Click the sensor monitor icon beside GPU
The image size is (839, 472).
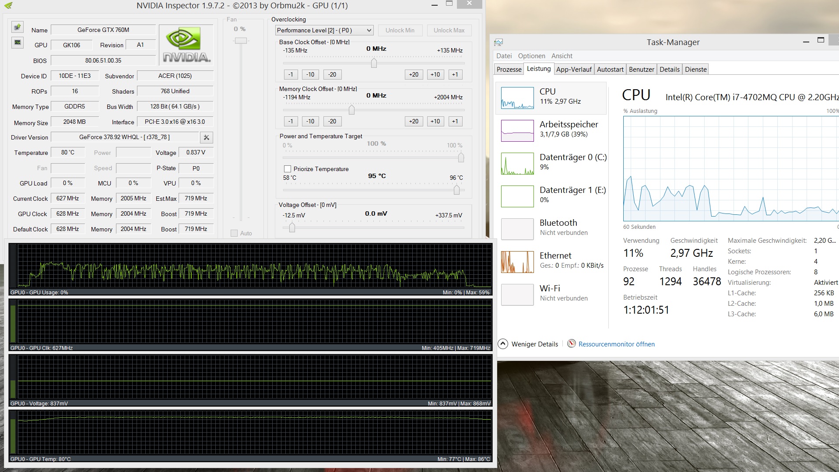17,42
